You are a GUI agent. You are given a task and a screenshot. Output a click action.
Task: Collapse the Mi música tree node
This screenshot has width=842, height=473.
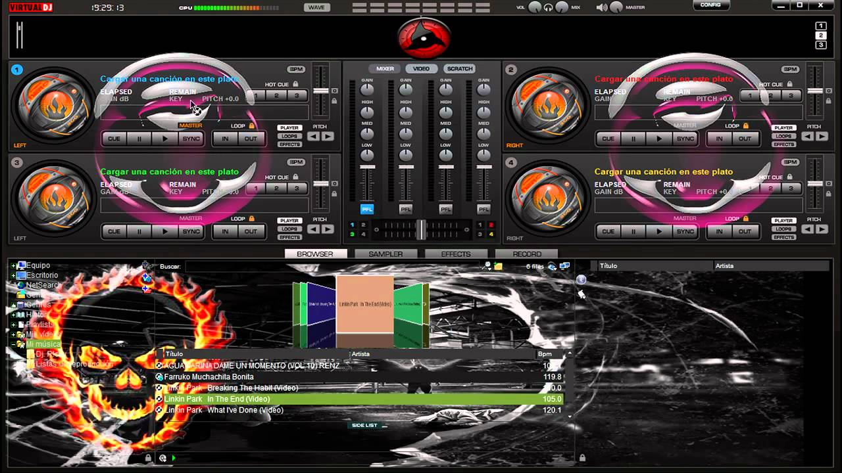13,344
